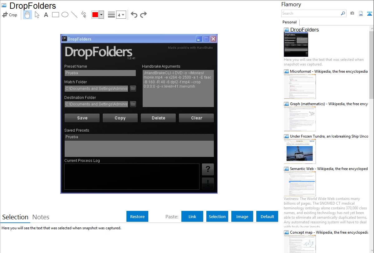
Task: Open the line width 4 dropdown
Action: 121,15
